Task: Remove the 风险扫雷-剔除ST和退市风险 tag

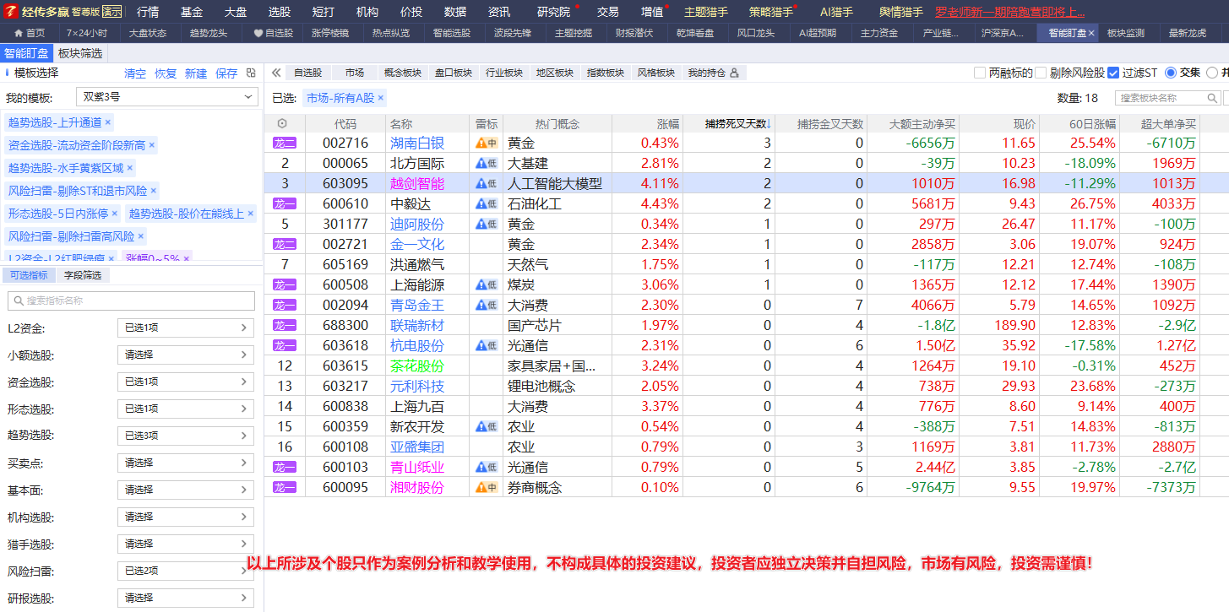Action: click(x=154, y=191)
